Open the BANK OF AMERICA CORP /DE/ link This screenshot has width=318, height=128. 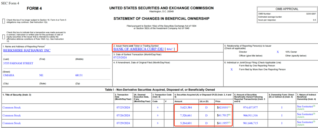138,49
